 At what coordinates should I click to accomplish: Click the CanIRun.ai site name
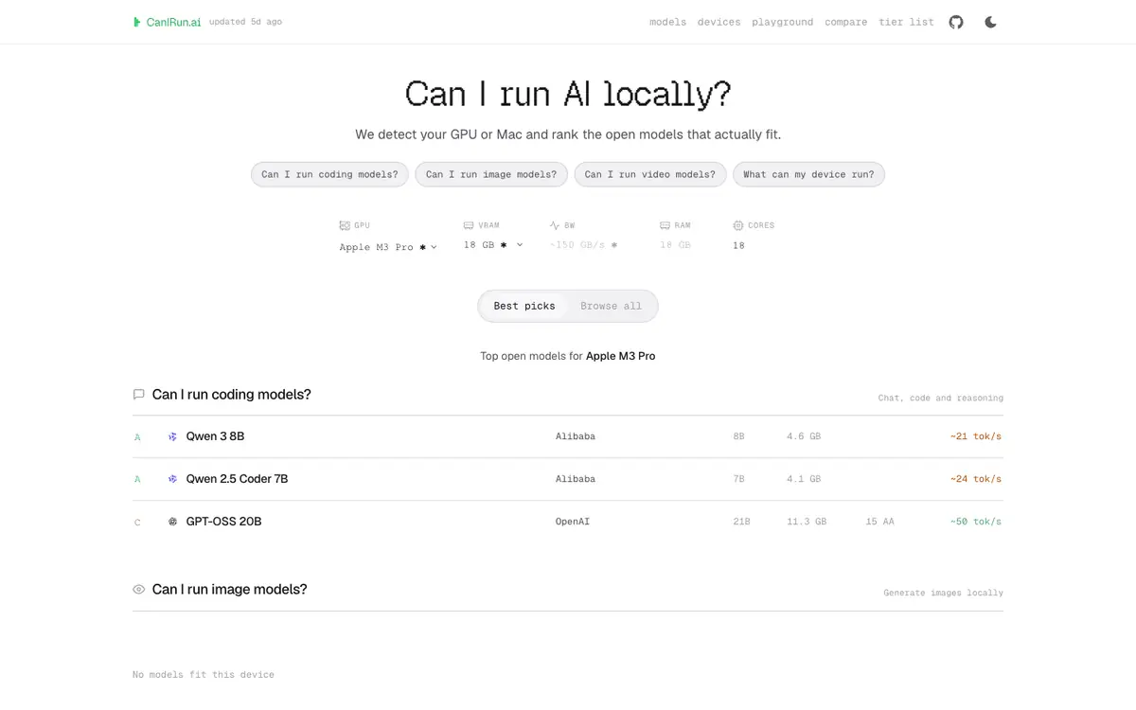click(x=173, y=22)
